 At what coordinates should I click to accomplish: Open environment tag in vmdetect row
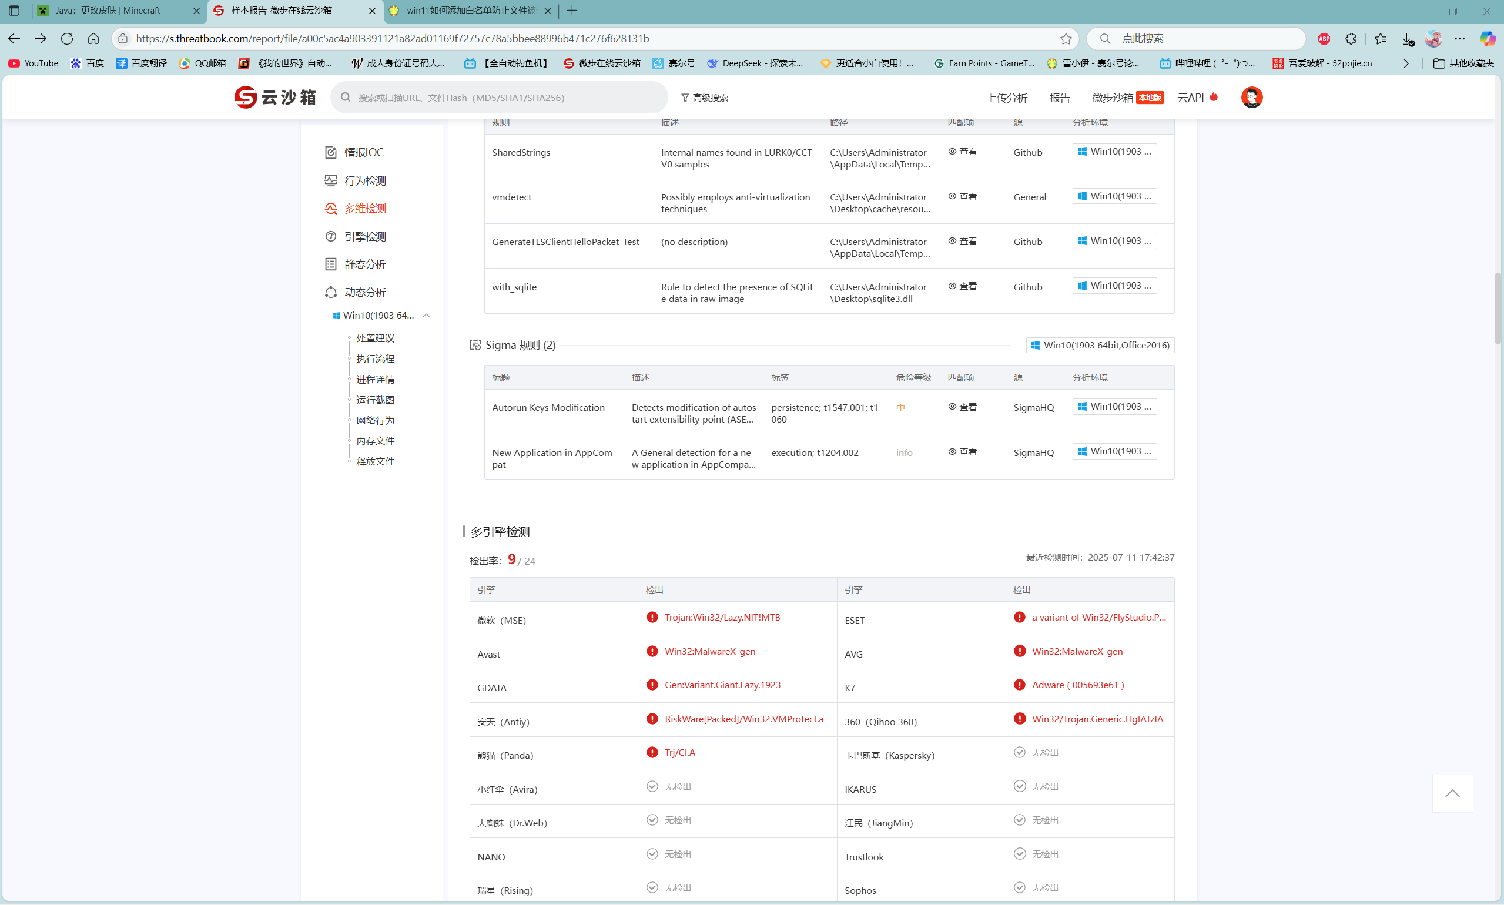click(x=1114, y=196)
